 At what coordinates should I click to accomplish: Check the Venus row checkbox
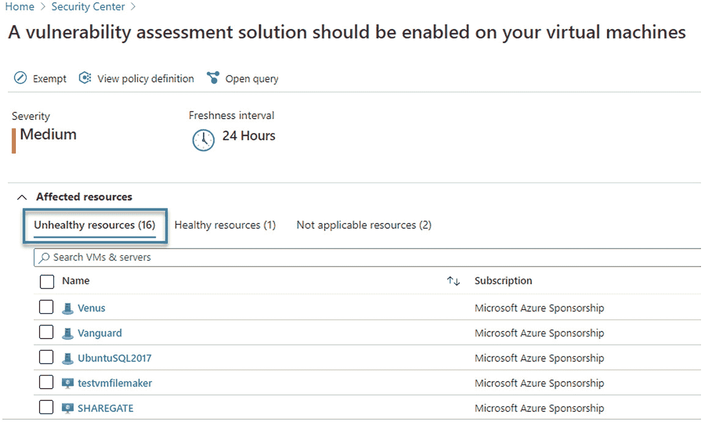coord(46,307)
